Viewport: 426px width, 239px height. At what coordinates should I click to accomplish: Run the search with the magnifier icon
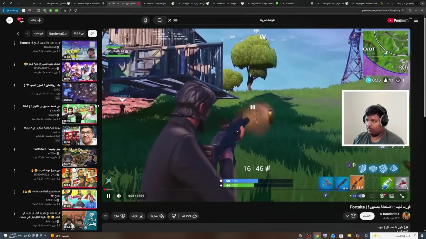[x=160, y=20]
